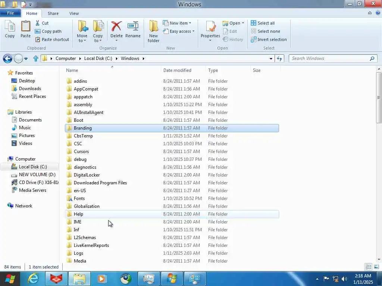Click Select none in ribbon
382x286 pixels.
point(266,31)
